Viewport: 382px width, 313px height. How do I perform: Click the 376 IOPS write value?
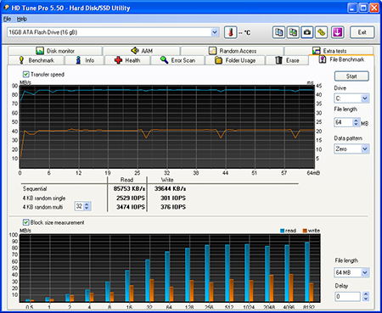pyautogui.click(x=173, y=207)
